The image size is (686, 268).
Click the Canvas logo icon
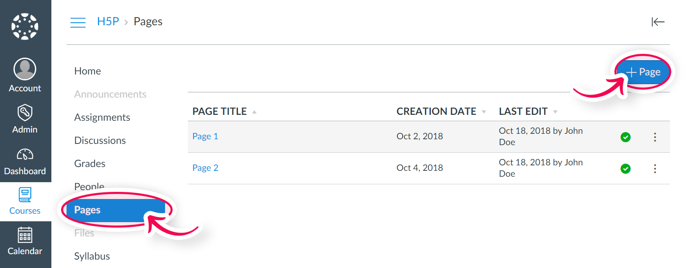25,26
